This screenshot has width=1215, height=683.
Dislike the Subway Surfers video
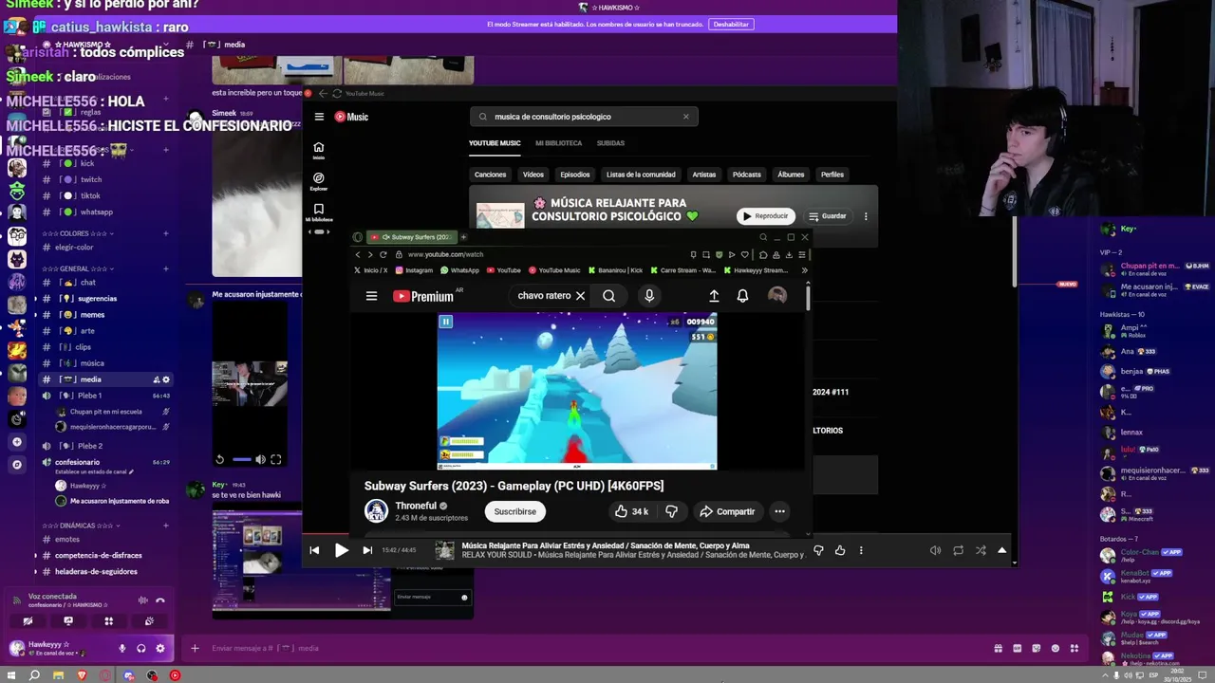coord(671,511)
